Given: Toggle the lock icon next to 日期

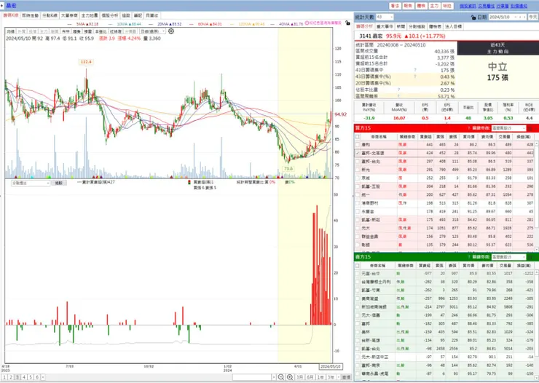Looking at the screenshot, I should (x=473, y=17).
